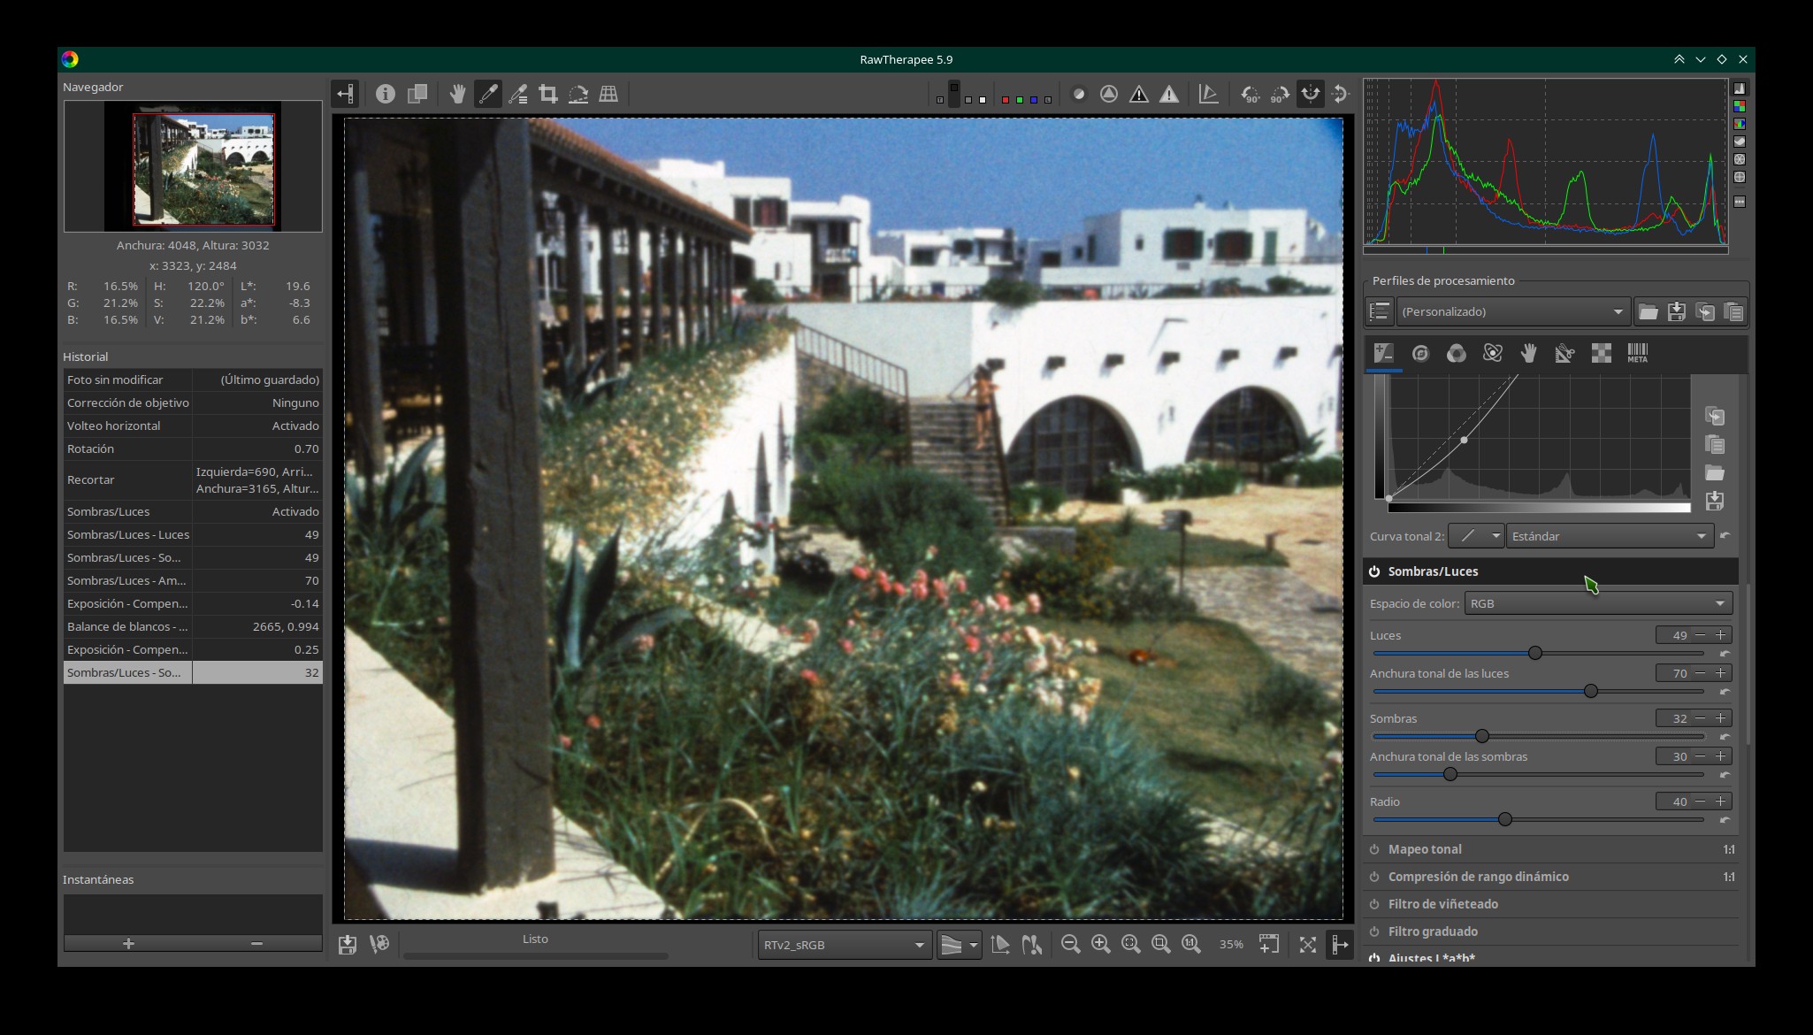Show image info overlay icon
Viewport: 1813px width, 1035px height.
click(385, 94)
